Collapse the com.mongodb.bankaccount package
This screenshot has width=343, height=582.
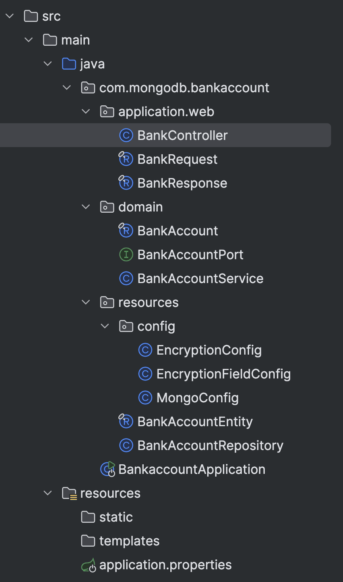point(67,88)
